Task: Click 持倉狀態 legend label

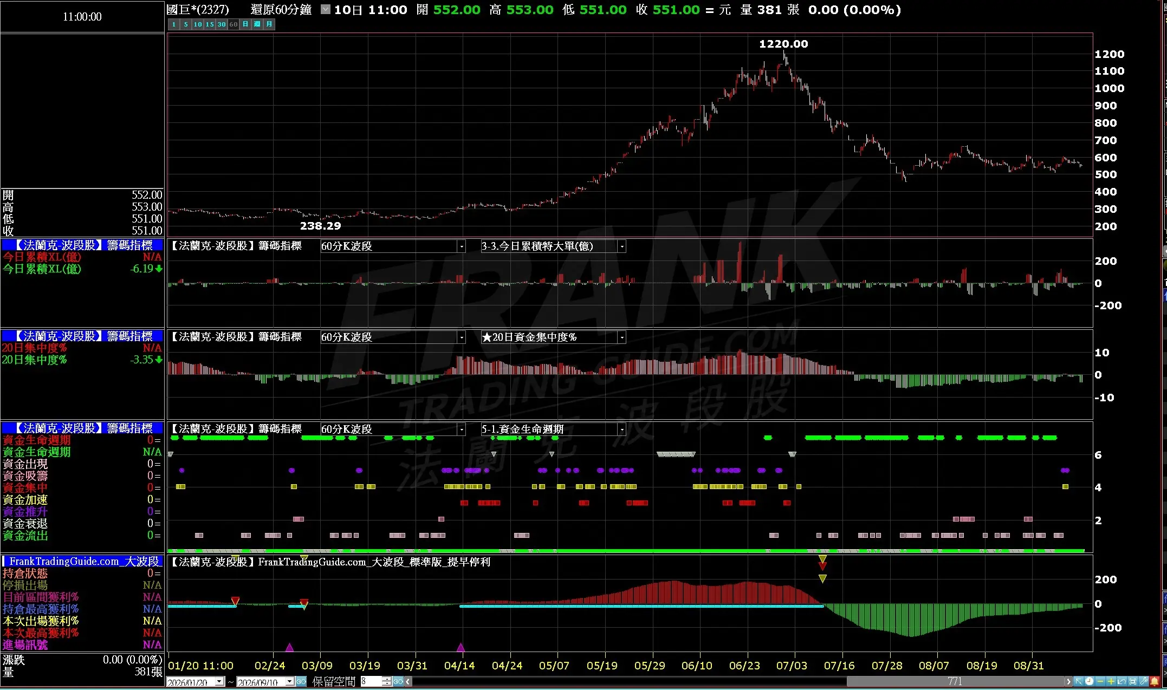Action: (x=25, y=573)
